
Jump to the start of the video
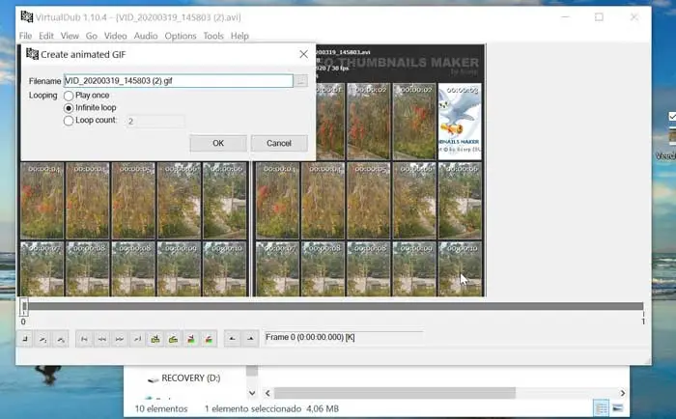pyautogui.click(x=85, y=339)
